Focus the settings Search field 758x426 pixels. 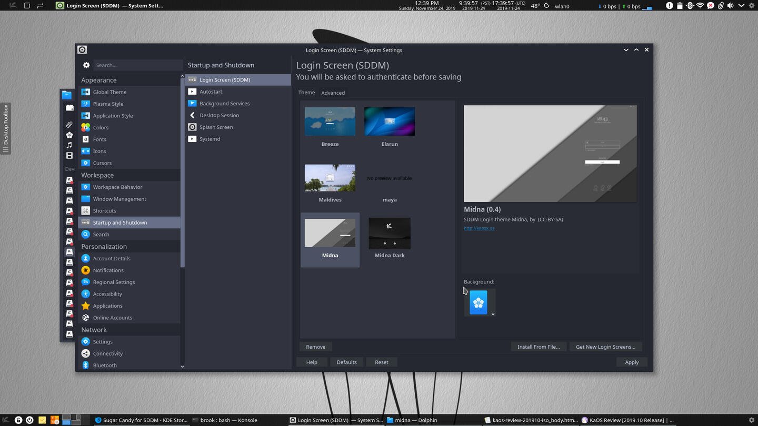[x=138, y=65]
